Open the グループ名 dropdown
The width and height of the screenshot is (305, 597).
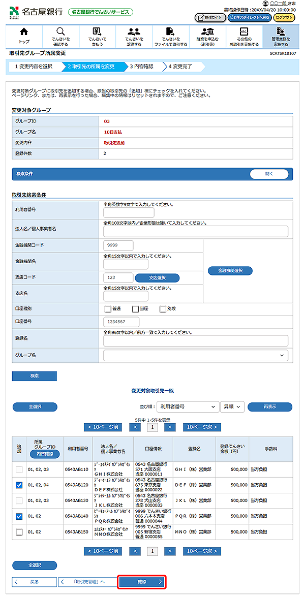[196, 356]
